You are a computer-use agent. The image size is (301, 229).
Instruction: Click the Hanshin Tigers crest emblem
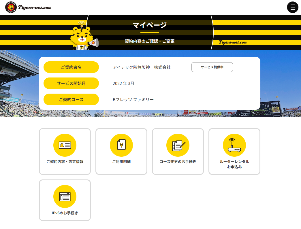click(x=11, y=7)
